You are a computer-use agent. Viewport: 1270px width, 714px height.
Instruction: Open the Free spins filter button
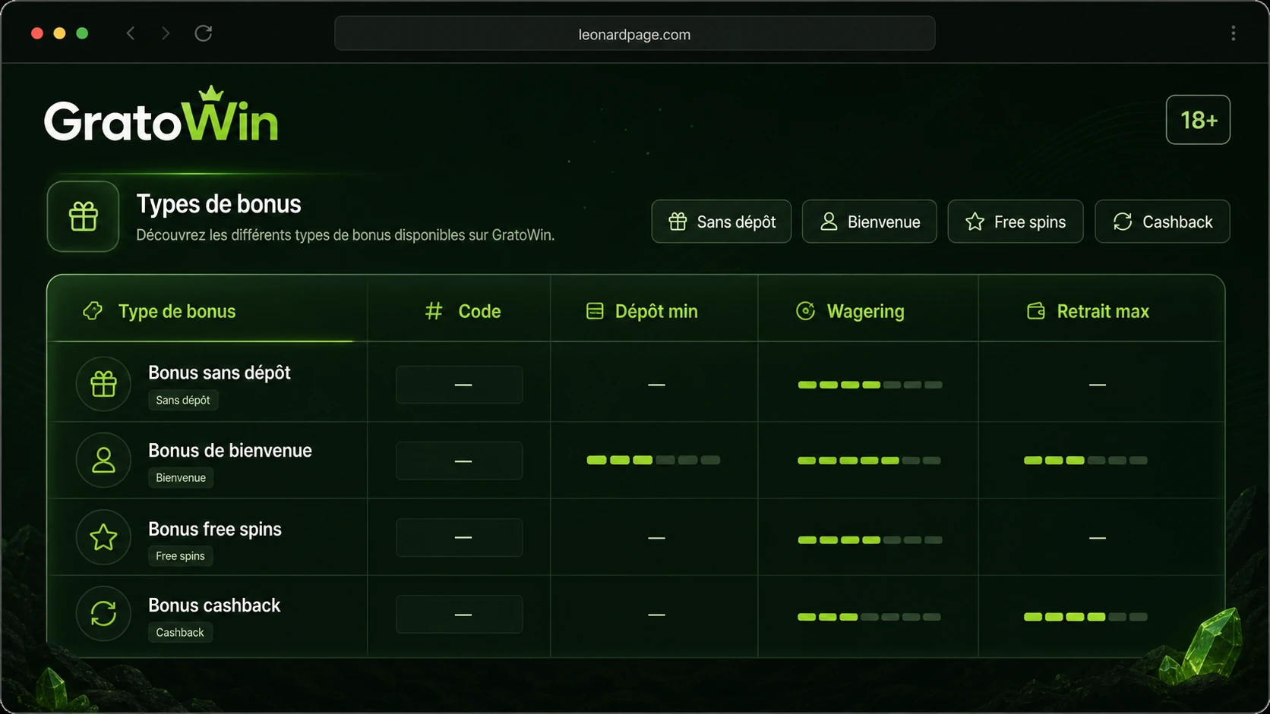point(1015,222)
